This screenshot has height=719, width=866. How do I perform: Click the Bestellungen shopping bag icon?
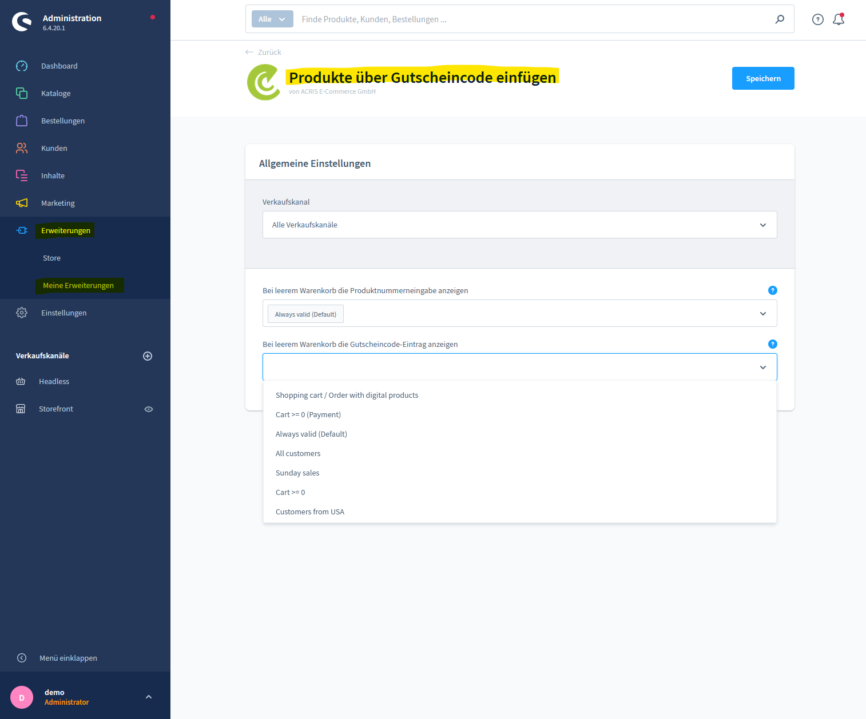[x=22, y=121]
